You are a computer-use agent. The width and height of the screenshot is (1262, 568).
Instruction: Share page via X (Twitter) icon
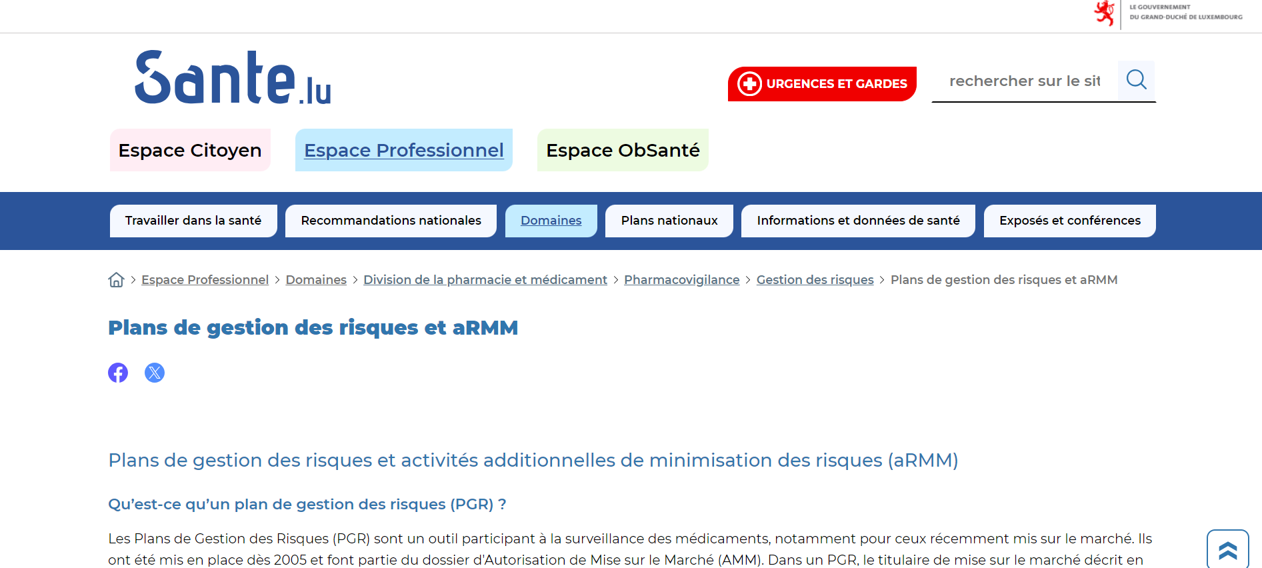click(x=155, y=373)
